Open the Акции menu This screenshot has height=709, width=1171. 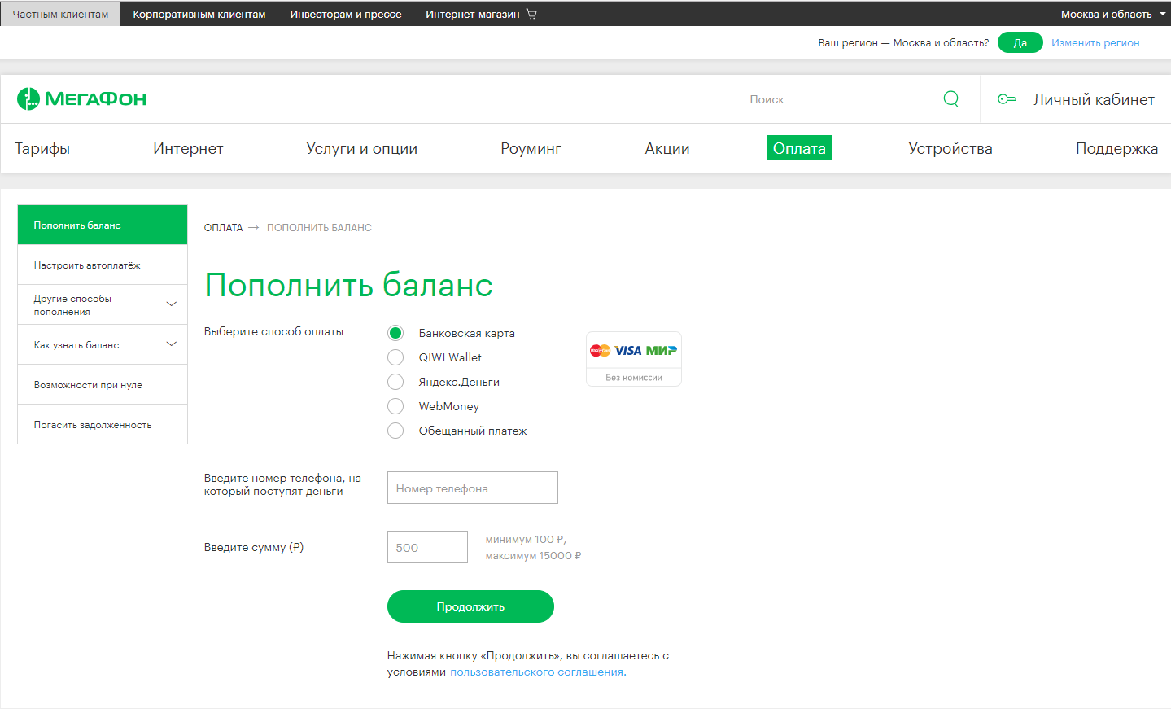tap(667, 148)
